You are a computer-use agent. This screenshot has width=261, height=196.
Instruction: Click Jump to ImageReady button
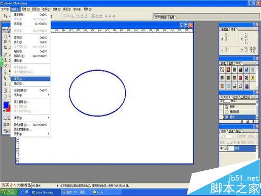(7, 131)
